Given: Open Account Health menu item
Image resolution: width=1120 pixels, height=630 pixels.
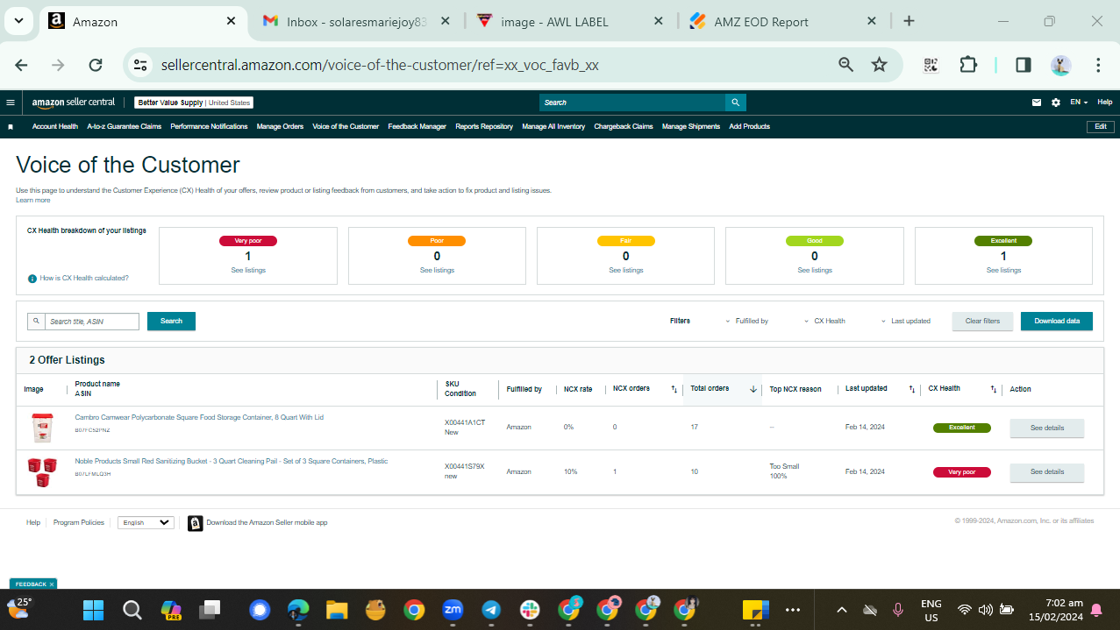Looking at the screenshot, I should point(55,127).
